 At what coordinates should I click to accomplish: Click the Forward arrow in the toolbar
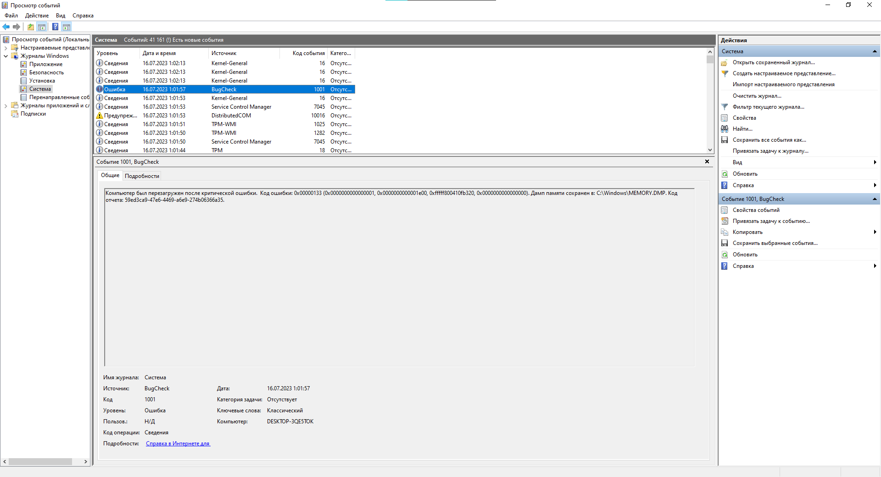[17, 27]
